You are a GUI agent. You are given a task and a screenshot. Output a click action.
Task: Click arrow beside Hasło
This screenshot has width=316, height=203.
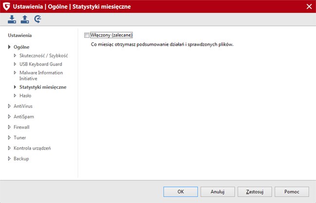pos(15,96)
